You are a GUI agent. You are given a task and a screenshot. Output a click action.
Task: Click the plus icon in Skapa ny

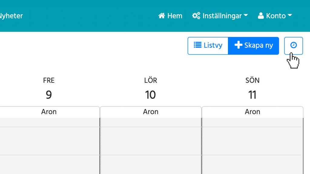239,45
